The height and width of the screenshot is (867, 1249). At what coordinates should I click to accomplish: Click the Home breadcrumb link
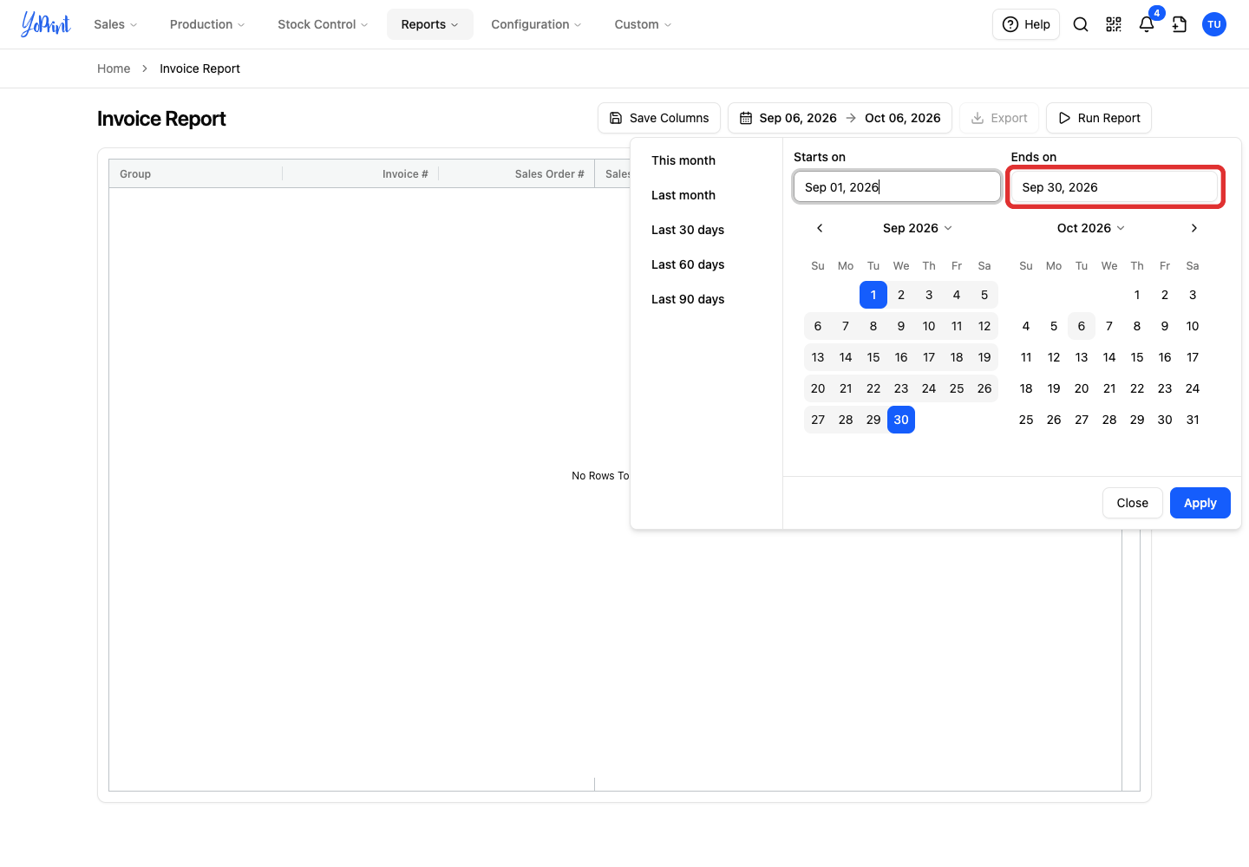click(x=114, y=68)
